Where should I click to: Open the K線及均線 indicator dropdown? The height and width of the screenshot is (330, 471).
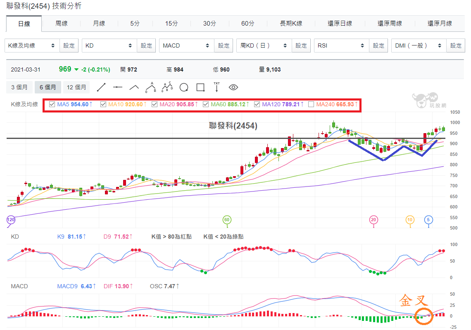click(32, 45)
